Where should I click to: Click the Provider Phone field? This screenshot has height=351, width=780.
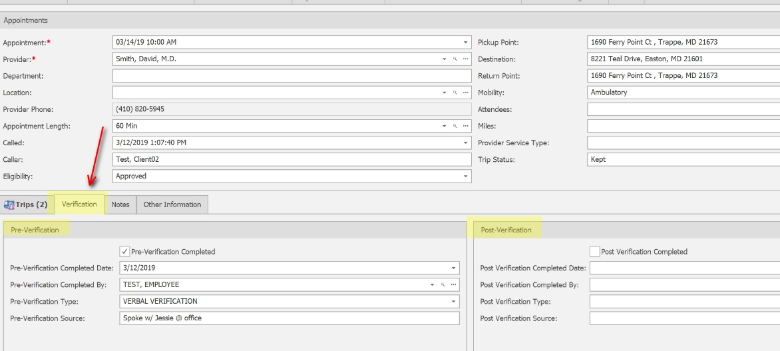click(292, 109)
